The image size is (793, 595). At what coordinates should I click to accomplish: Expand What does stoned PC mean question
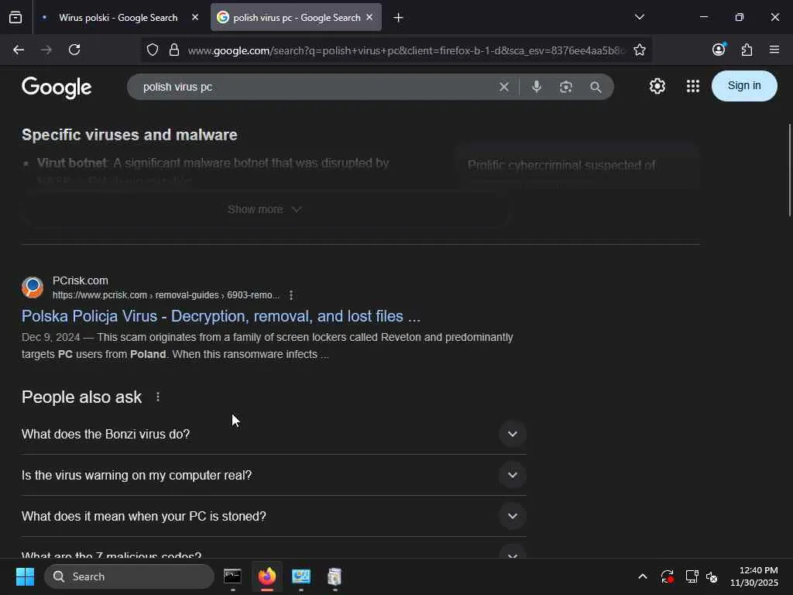273,516
